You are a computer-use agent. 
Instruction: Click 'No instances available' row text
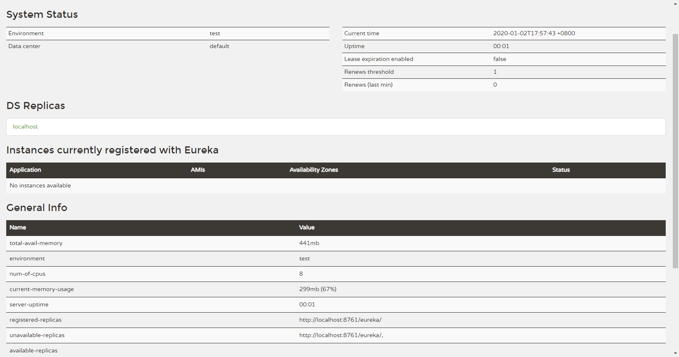(x=40, y=185)
